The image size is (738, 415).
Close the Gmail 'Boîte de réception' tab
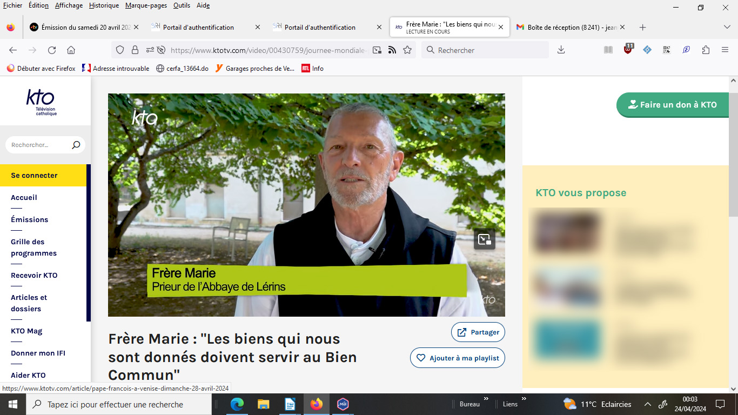click(x=622, y=27)
